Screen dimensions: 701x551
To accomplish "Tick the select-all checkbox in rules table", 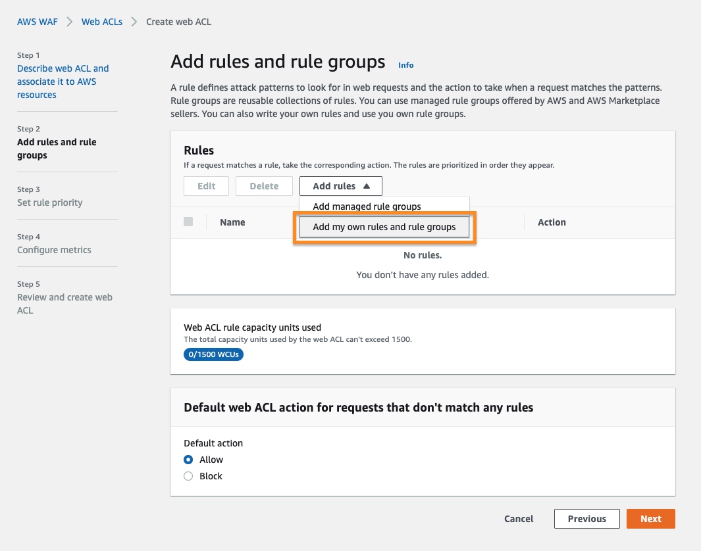I will tap(188, 222).
